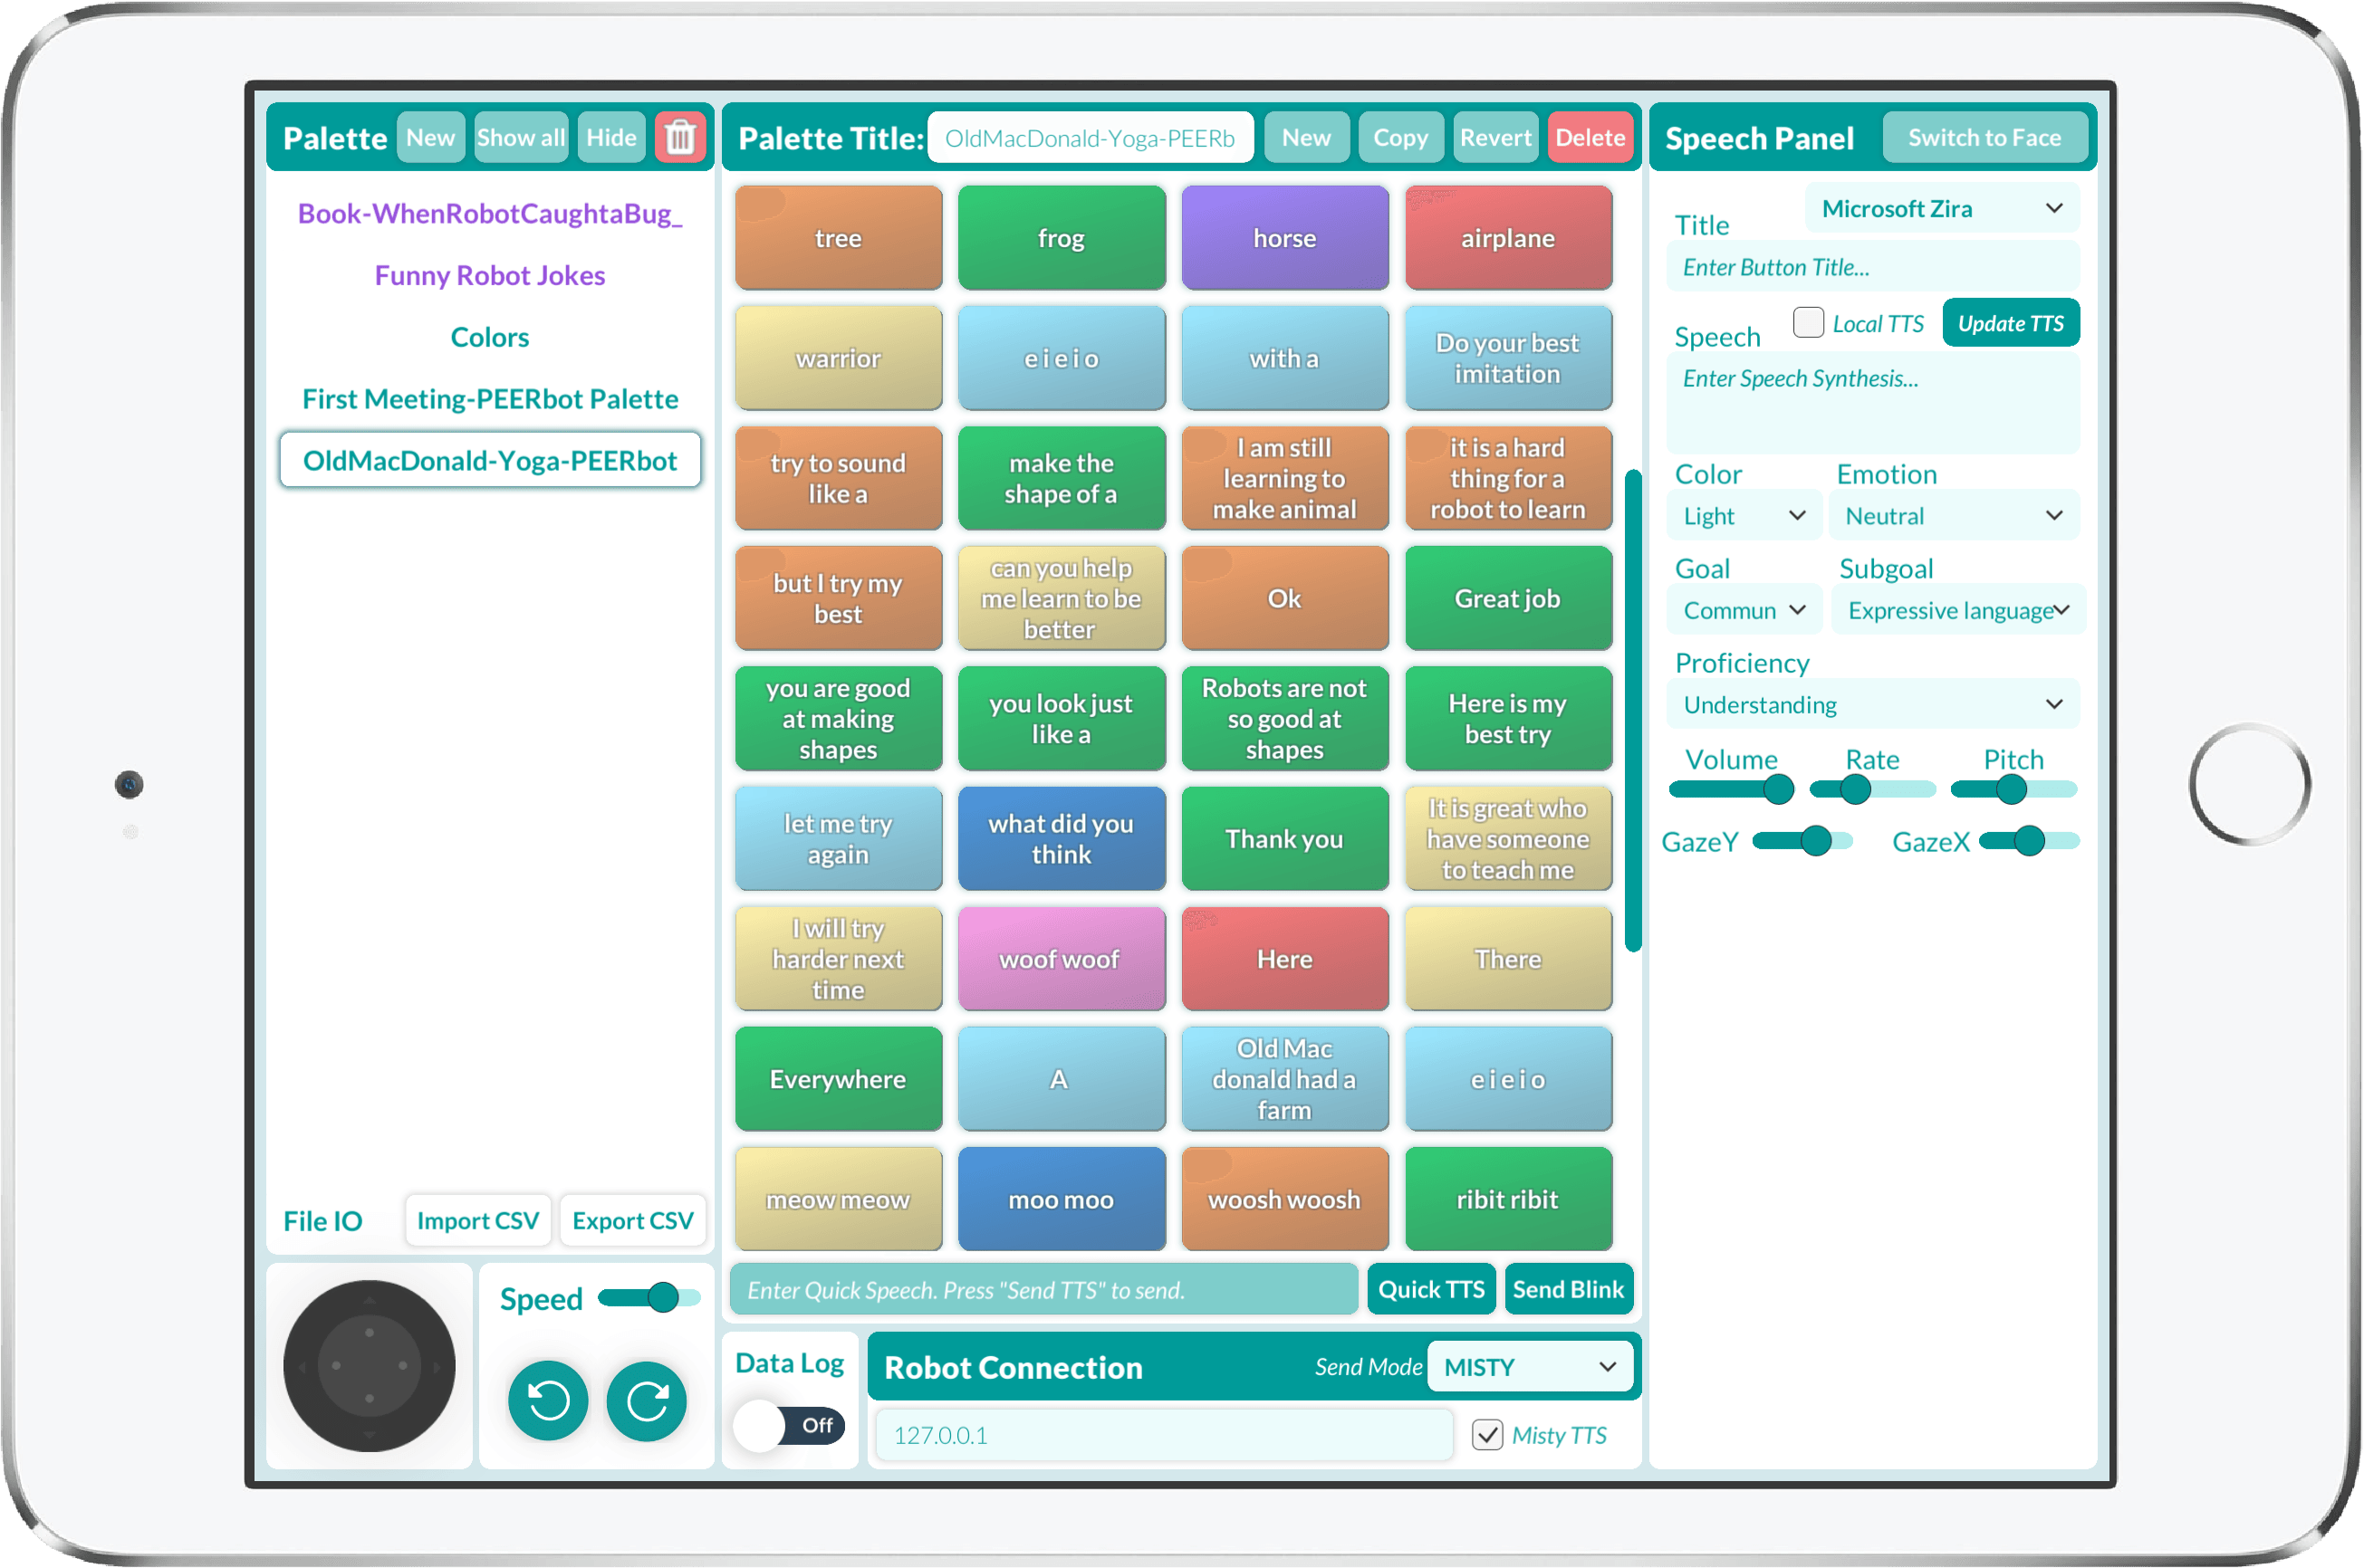Click the rotate clockwise robot icon

point(647,1400)
